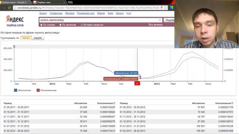Click the row '01.02.2013 - 28.02.2013'
Viewport: 239px width, 134px height.
(177, 131)
